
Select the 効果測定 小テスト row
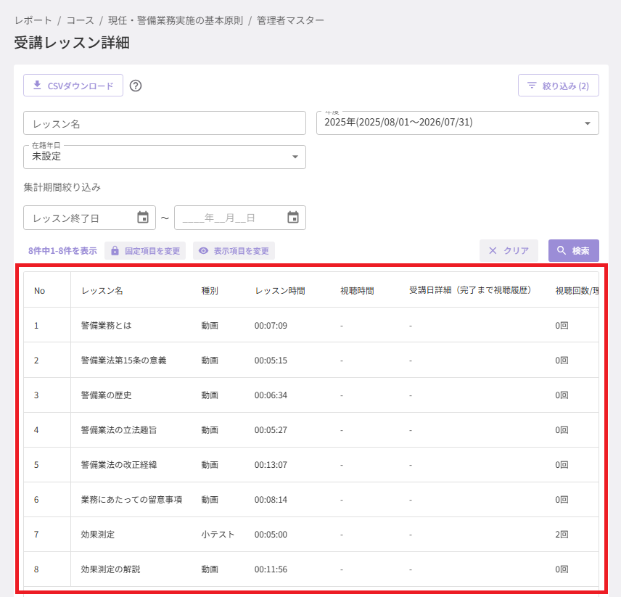click(311, 534)
